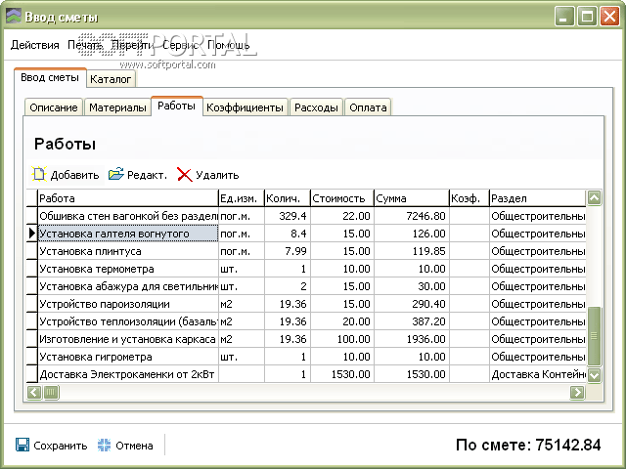Click the application icon in title bar
This screenshot has height=469, width=626.
(x=14, y=17)
